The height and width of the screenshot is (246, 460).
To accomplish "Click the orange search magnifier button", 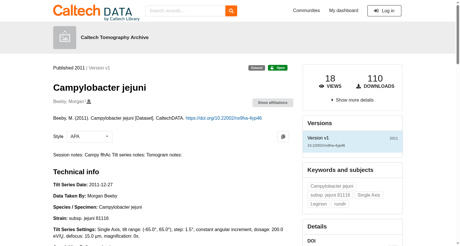I will point(231,11).
